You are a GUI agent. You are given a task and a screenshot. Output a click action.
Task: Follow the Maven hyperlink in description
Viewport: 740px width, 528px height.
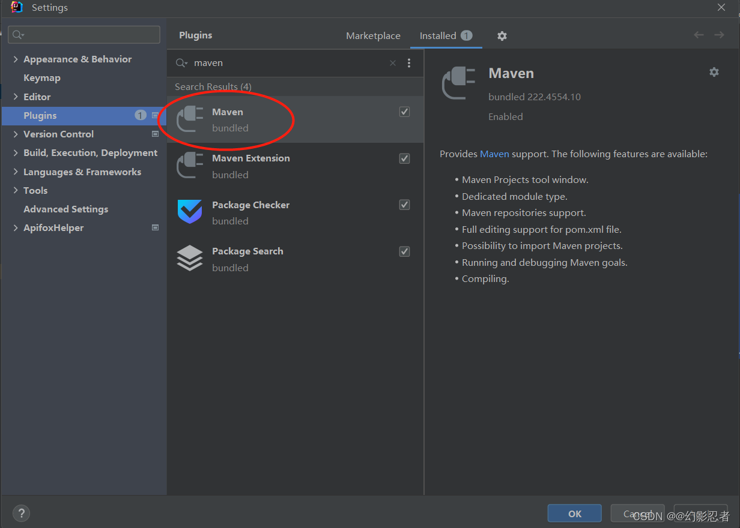[x=494, y=154]
